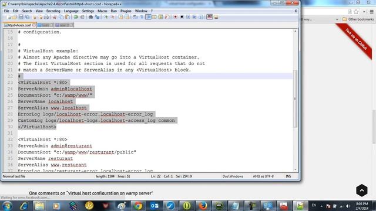The height and width of the screenshot is (211, 376).
Task: Toggle word wrap toolbar button
Action: point(136,17)
